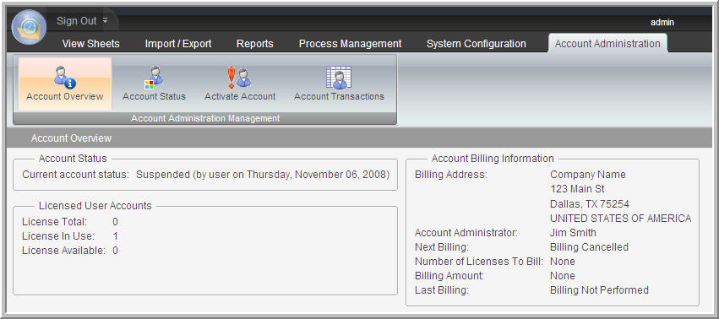Open Account Transactions icon
Viewport: 719px width, 319px height.
(339, 77)
